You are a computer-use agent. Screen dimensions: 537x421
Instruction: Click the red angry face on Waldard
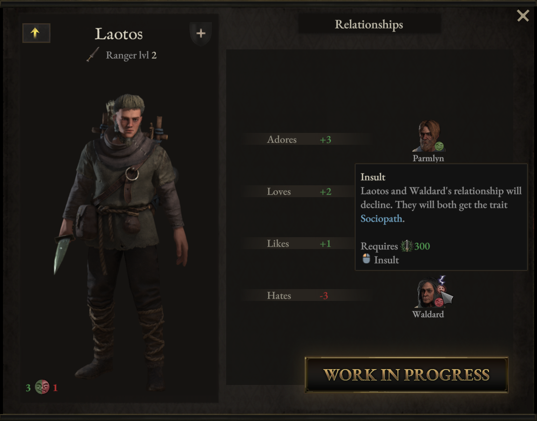tap(439, 302)
